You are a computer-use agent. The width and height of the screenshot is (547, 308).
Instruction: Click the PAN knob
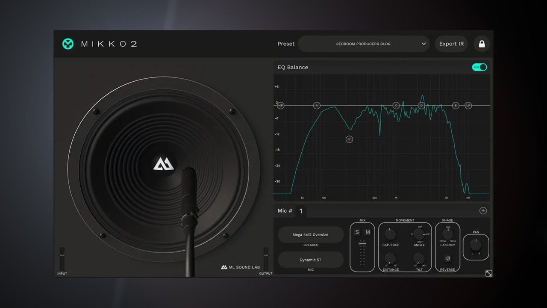point(476,245)
